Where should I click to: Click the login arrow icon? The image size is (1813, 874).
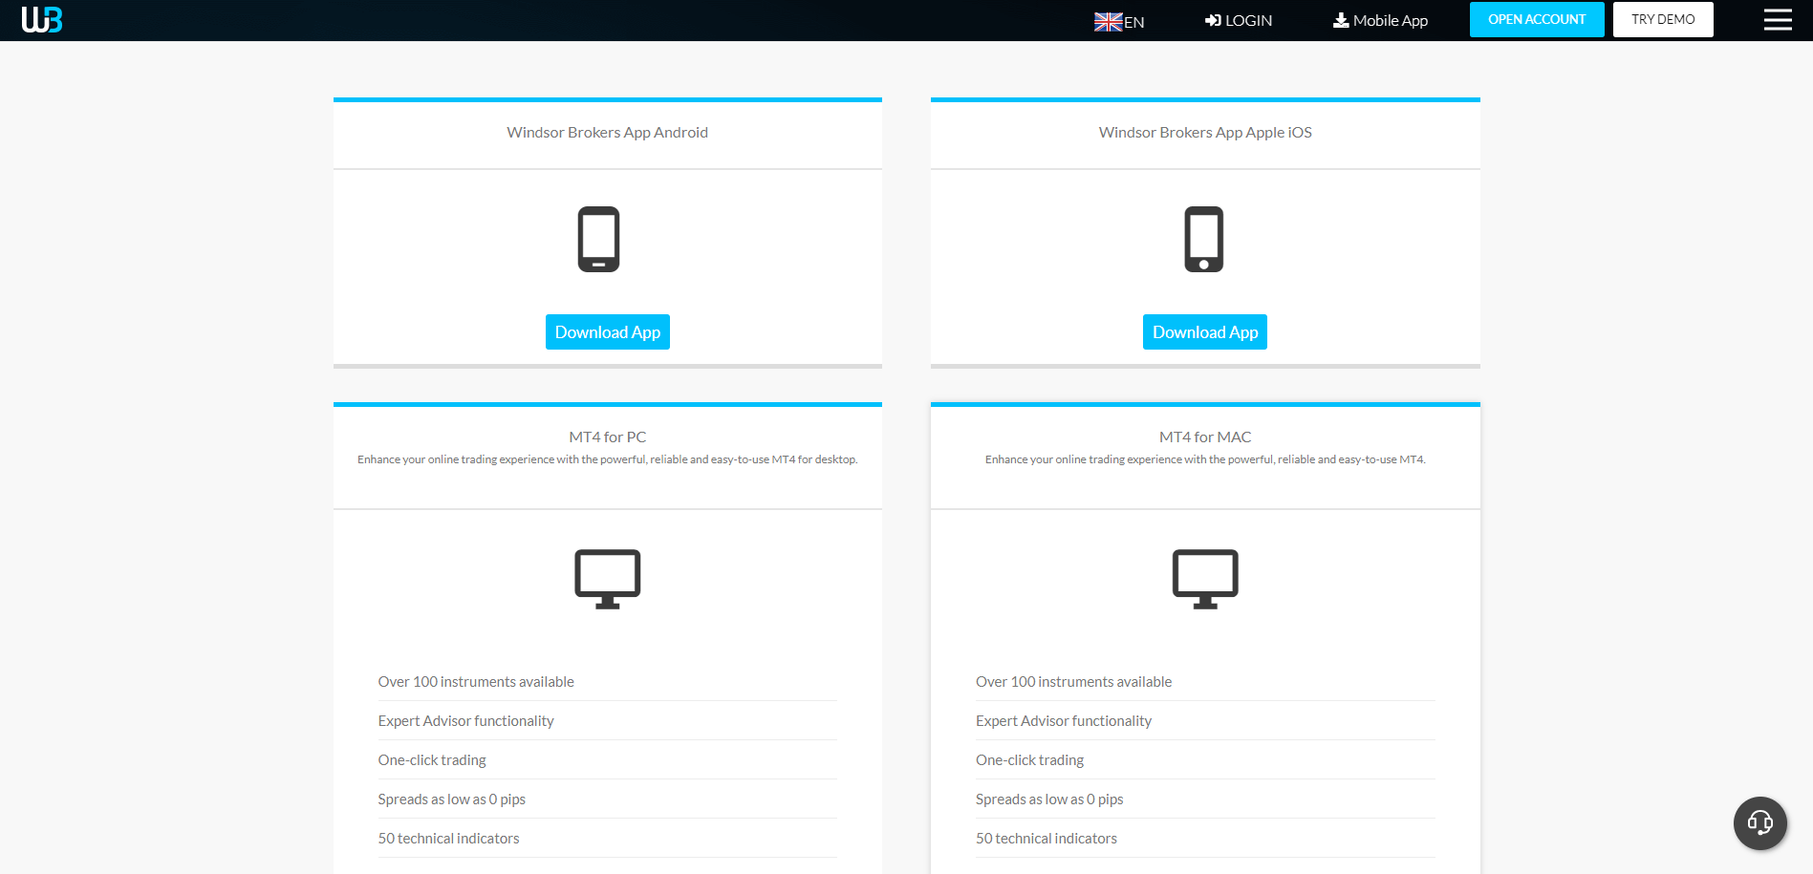click(x=1213, y=20)
